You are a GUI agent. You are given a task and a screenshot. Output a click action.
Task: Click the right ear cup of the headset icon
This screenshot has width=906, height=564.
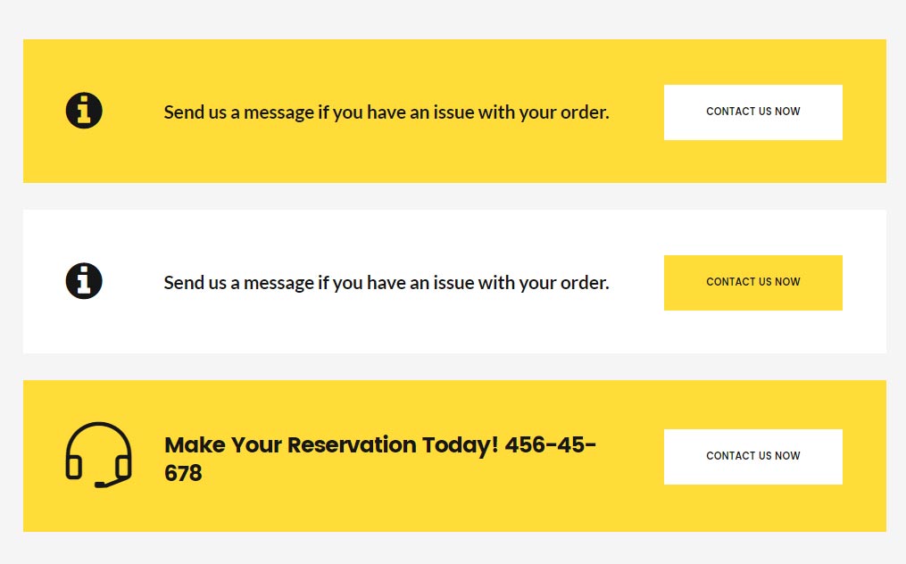pos(123,467)
